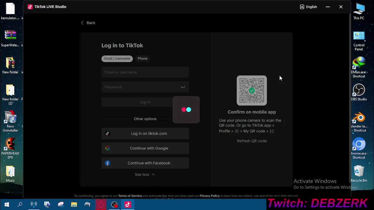Minimize the TikTok LIVE Studio window
This screenshot has height=210, width=374.
[x=328, y=7]
